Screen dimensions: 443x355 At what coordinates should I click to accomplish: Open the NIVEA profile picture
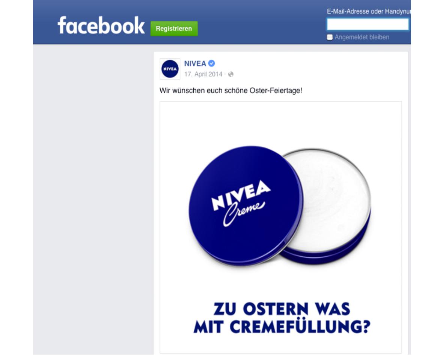[x=170, y=69]
